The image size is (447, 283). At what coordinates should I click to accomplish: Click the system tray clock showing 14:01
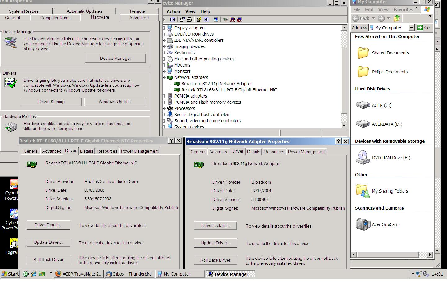[x=437, y=274]
